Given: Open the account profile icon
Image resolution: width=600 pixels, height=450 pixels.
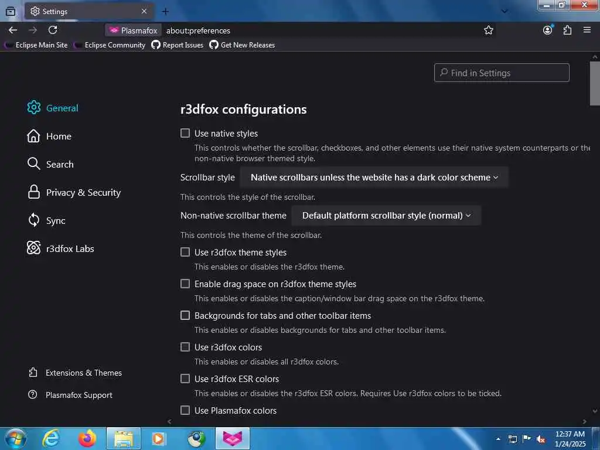Looking at the screenshot, I should pyautogui.click(x=548, y=30).
